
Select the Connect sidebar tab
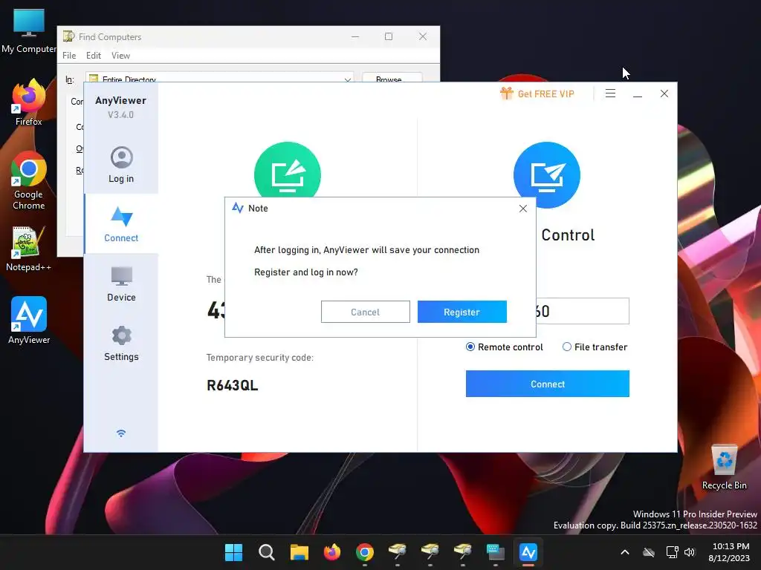click(x=121, y=224)
